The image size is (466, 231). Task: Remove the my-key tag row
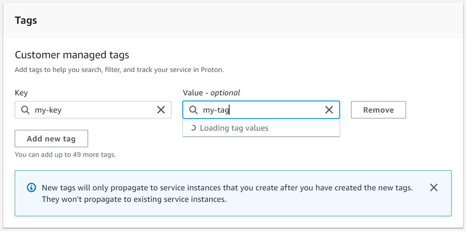pyautogui.click(x=378, y=110)
